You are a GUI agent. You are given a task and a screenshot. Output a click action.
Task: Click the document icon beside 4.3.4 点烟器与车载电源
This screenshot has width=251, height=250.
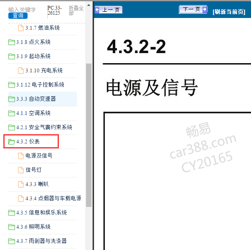point(20,199)
